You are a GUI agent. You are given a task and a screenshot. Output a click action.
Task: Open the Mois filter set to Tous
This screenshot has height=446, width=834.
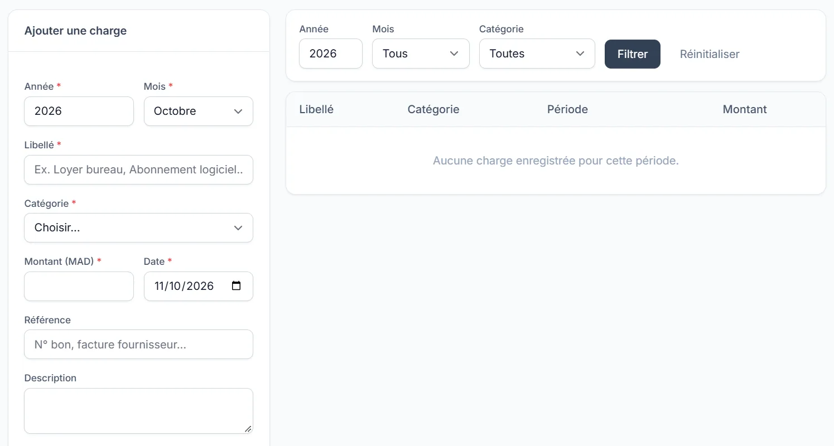(x=421, y=54)
